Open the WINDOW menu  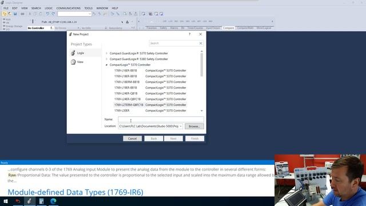pos(102,8)
